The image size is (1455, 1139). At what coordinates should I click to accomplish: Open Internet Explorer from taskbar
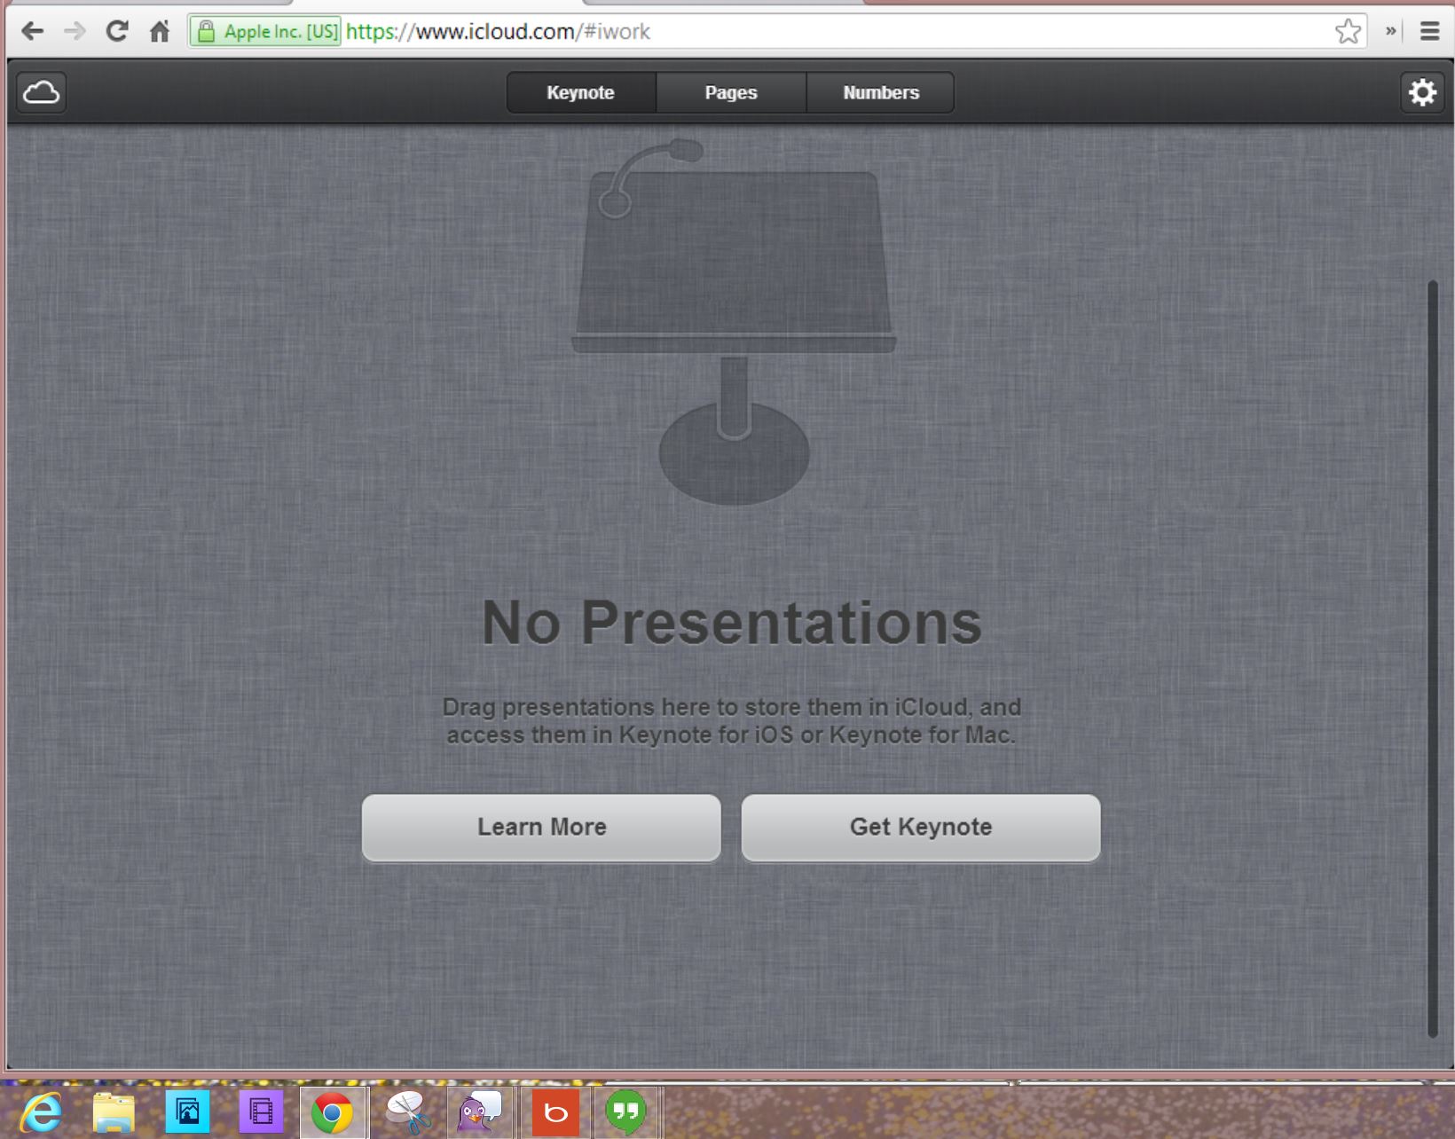pyautogui.click(x=42, y=1112)
